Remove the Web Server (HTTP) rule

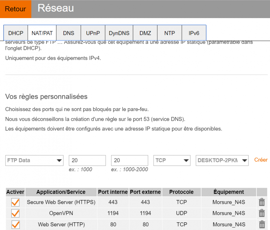[x=262, y=224]
